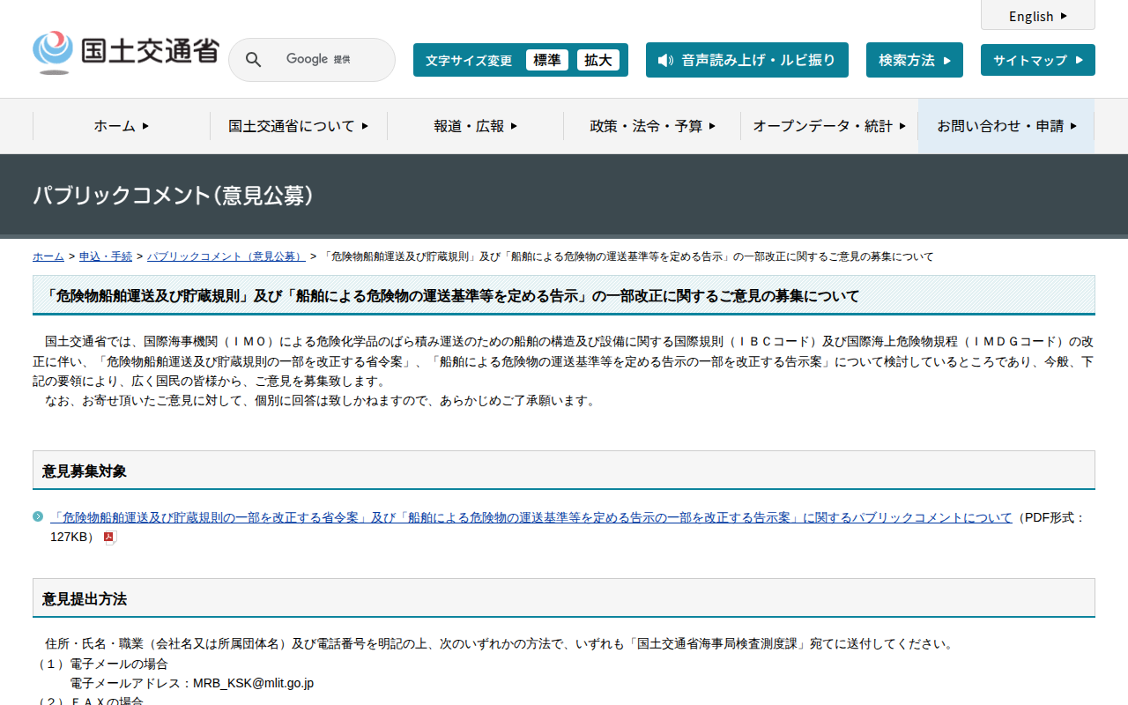Click the arrow icon on the English button
Image resolution: width=1128 pixels, height=705 pixels.
[1064, 16]
